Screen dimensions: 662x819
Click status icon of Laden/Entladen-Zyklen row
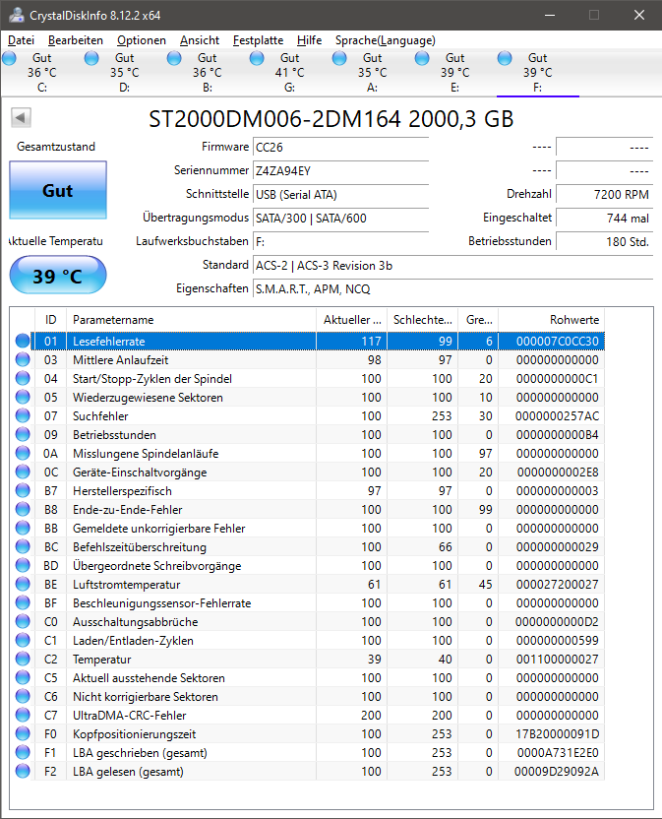pos(23,640)
